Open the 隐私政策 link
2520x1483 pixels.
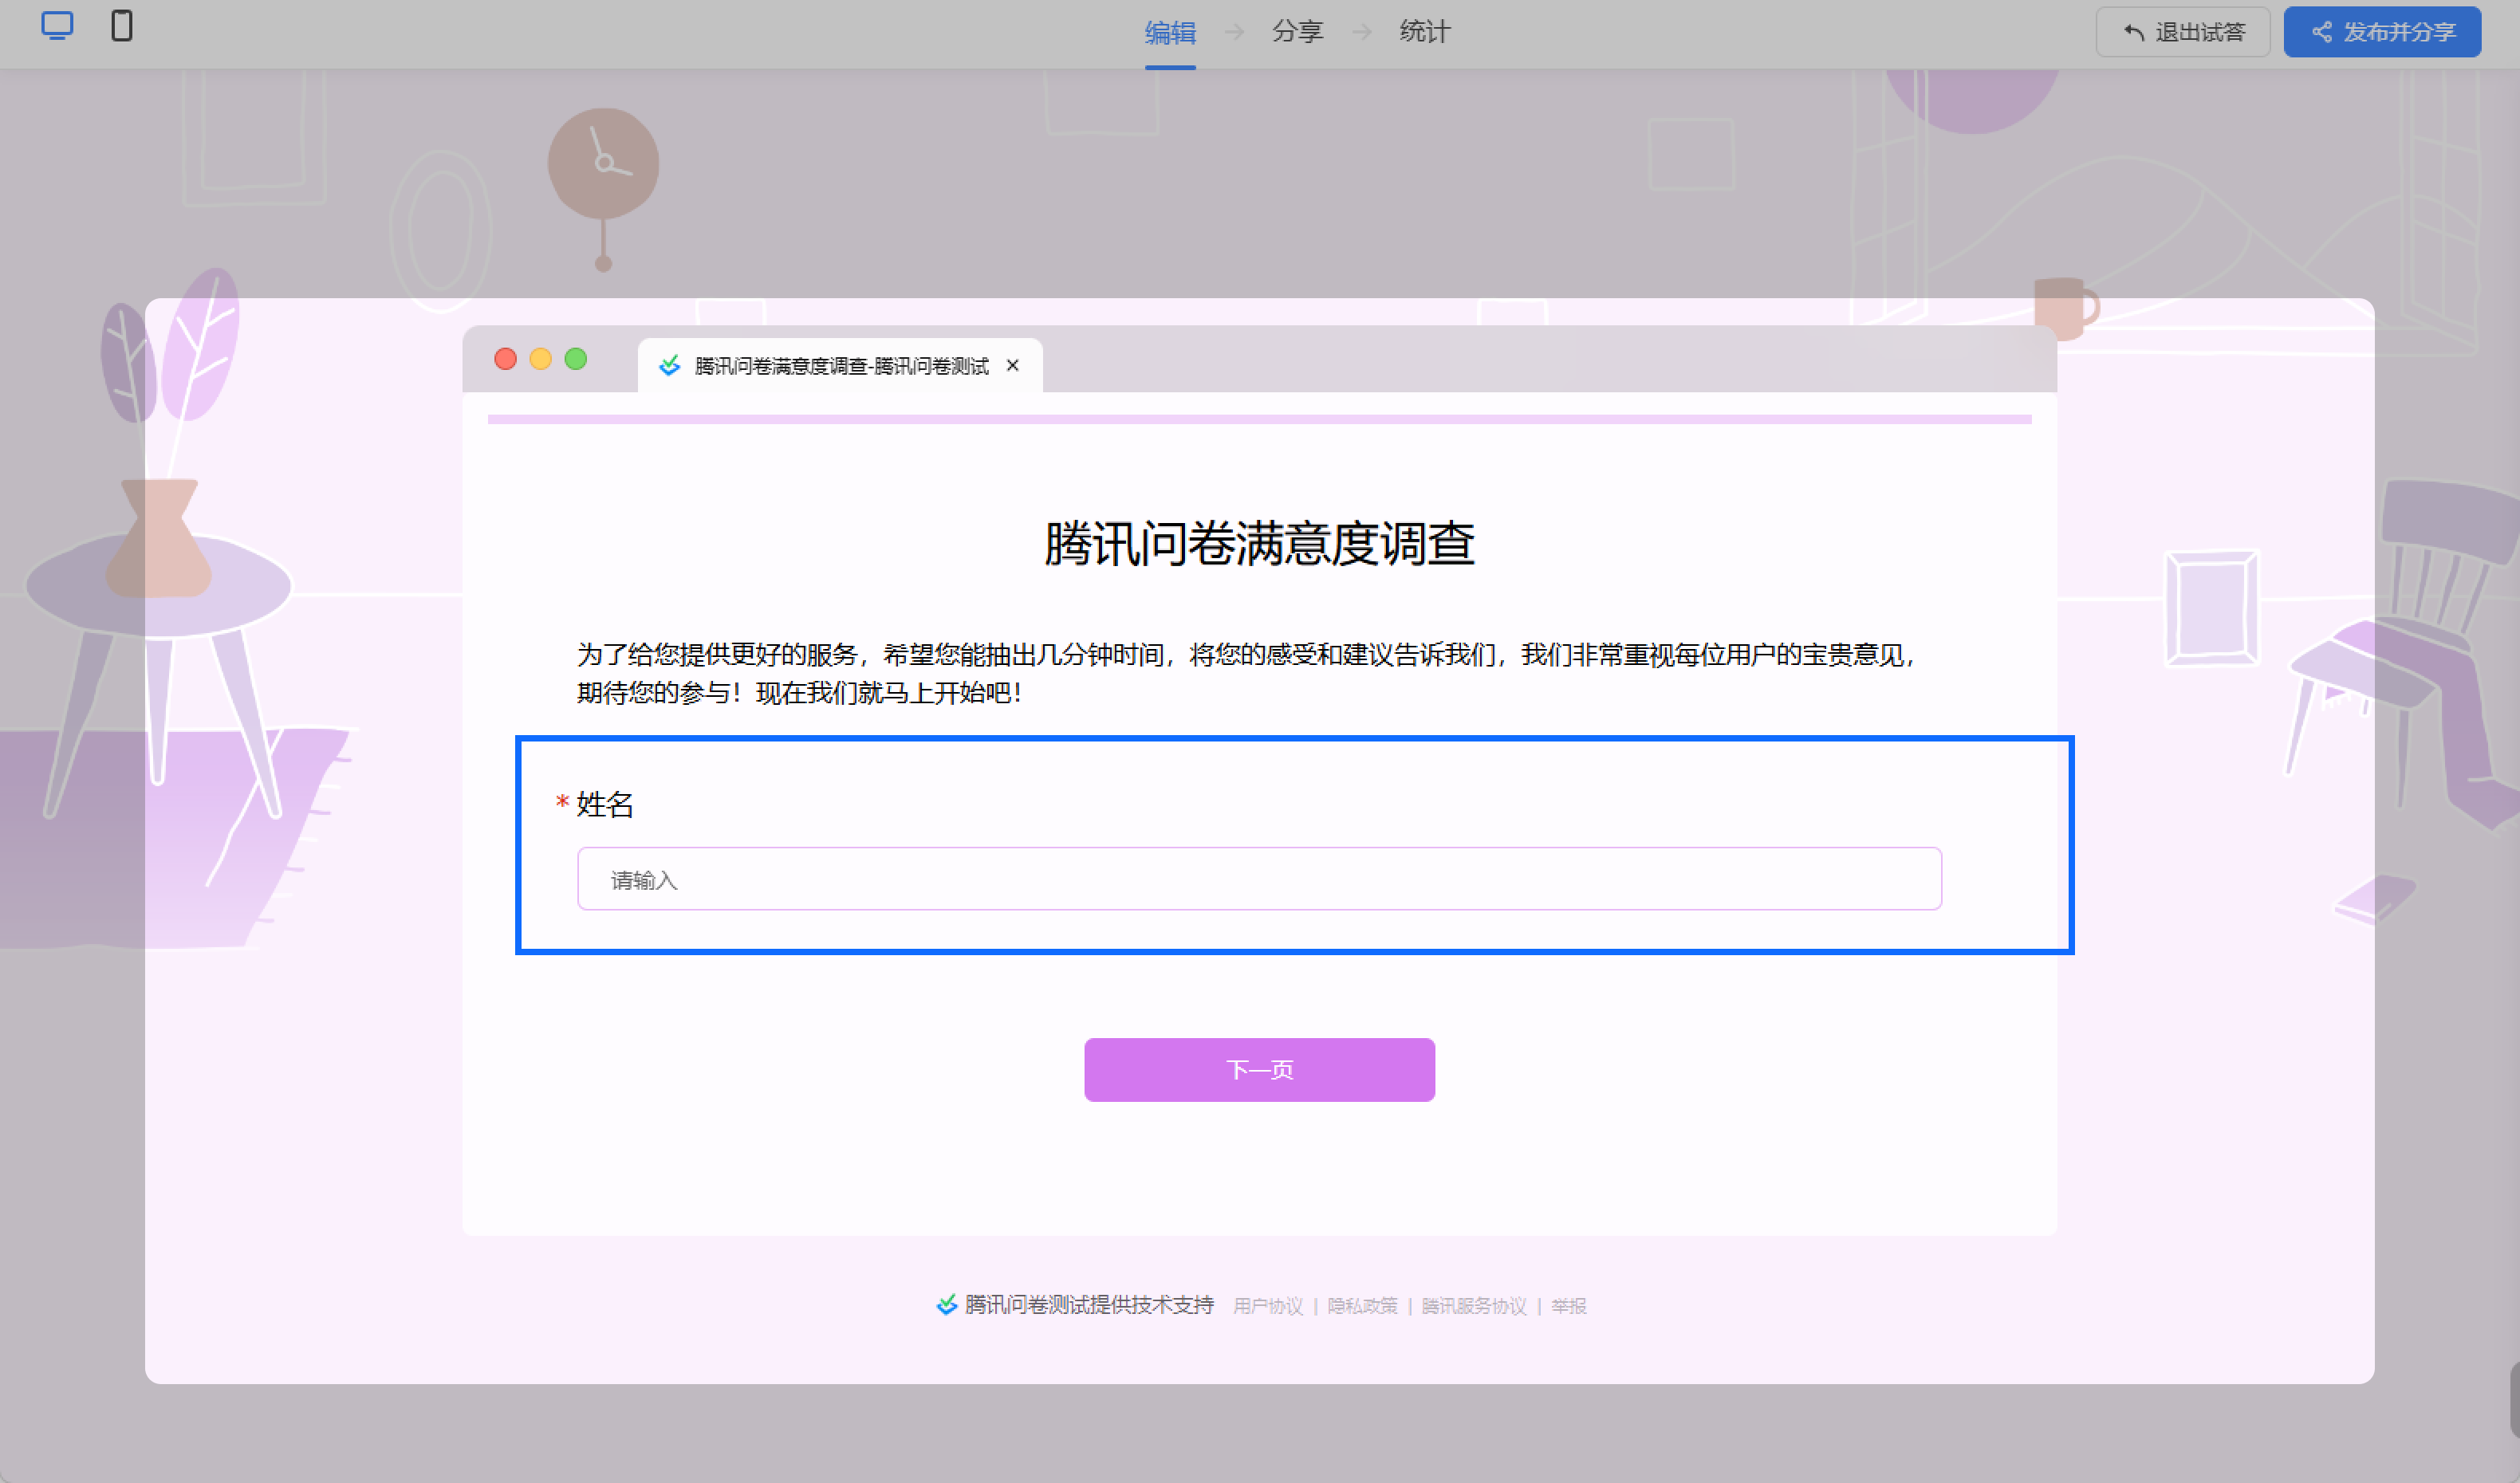click(x=1362, y=1306)
